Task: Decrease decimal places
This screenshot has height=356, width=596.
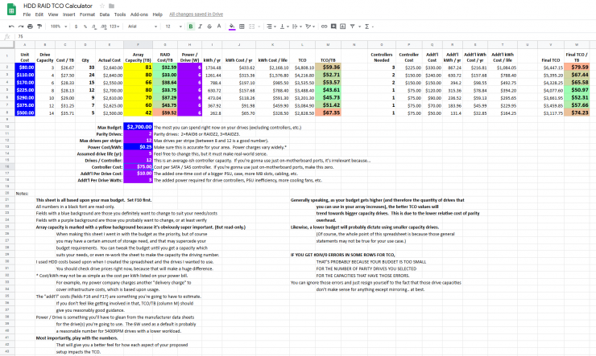Action: (94, 27)
